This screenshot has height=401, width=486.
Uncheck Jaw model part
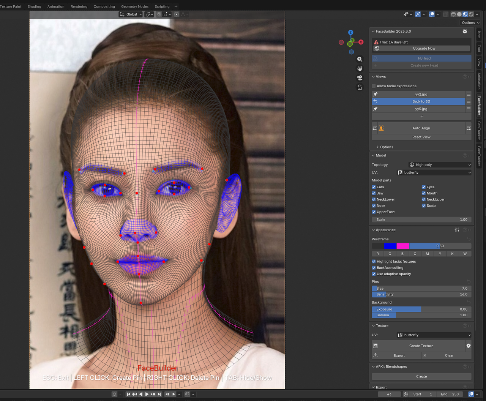tap(374, 193)
